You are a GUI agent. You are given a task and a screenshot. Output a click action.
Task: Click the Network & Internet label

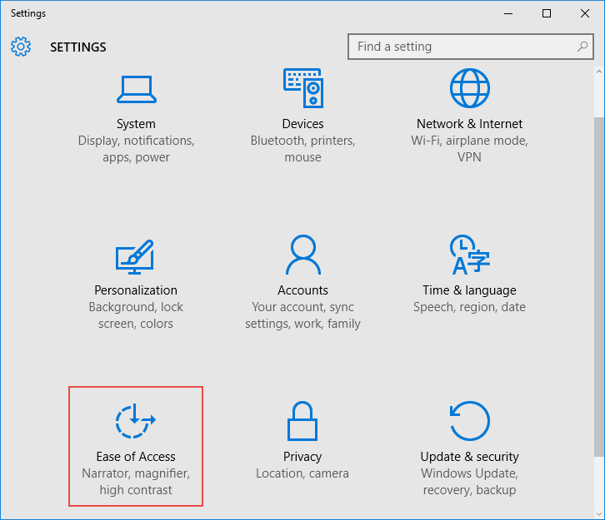point(469,124)
